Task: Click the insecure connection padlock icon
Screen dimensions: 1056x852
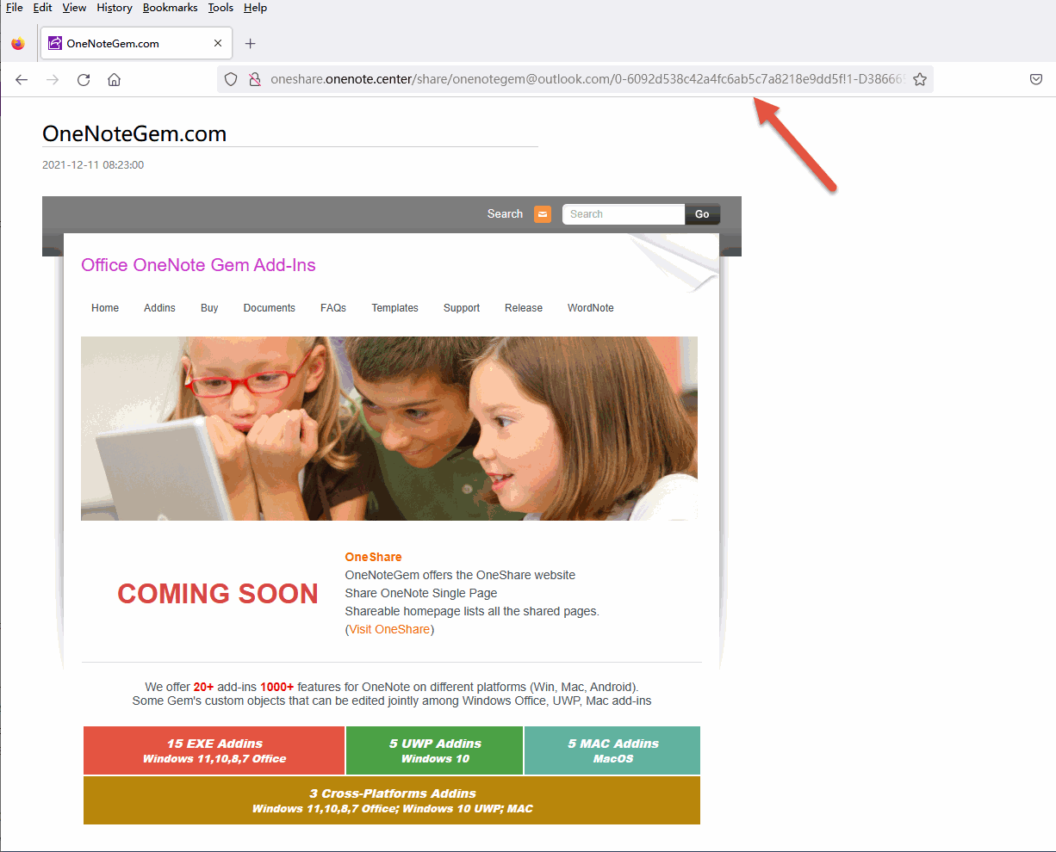Action: tap(255, 79)
